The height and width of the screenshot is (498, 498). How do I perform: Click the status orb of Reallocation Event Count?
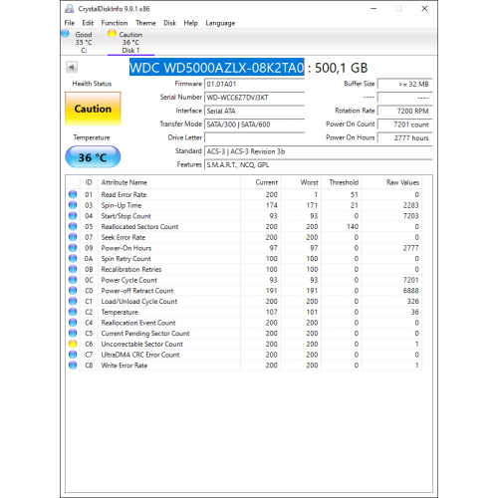point(73,323)
